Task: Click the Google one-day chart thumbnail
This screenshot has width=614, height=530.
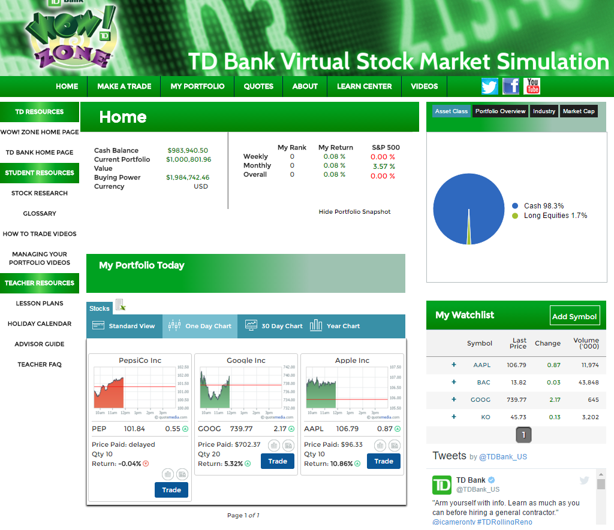Action: pos(246,392)
